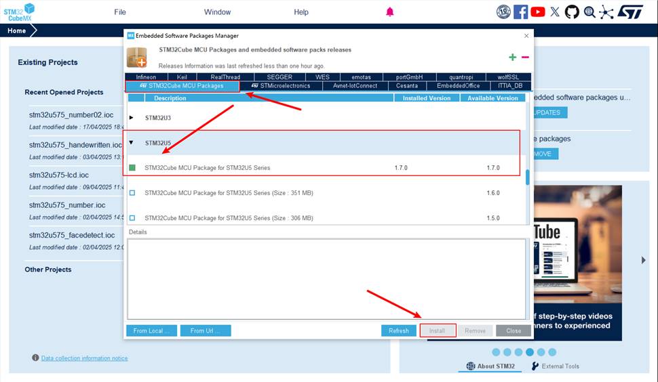Go to the Home breadcrumb
This screenshot has width=658, height=382.
pyautogui.click(x=17, y=30)
